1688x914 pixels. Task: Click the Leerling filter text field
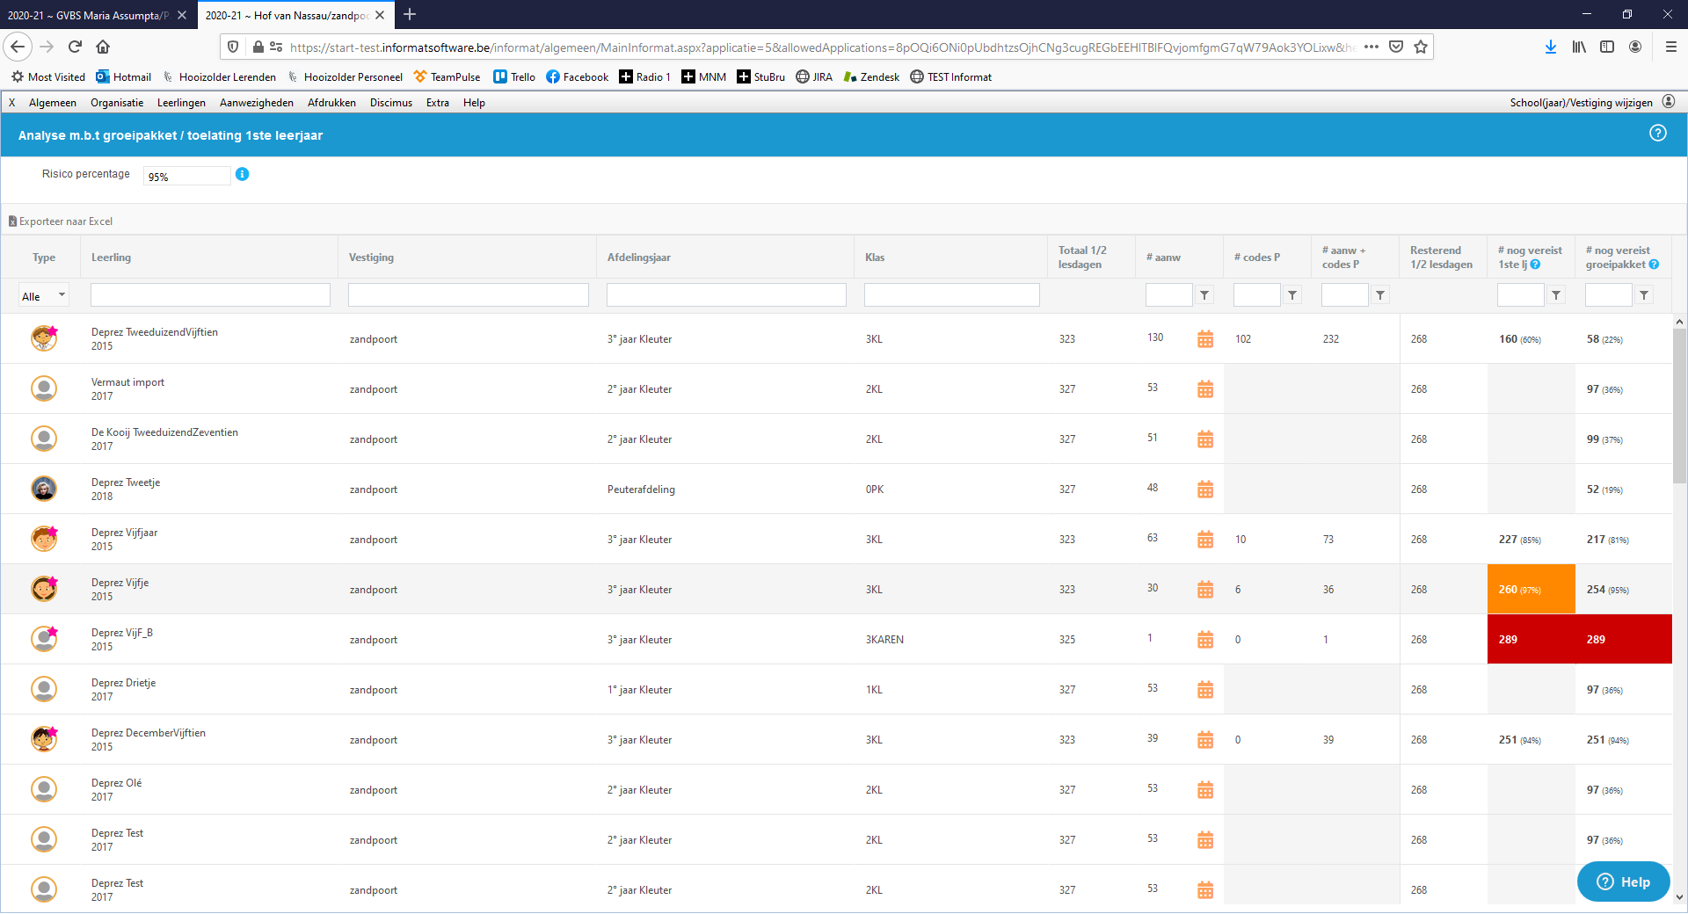[x=210, y=295]
